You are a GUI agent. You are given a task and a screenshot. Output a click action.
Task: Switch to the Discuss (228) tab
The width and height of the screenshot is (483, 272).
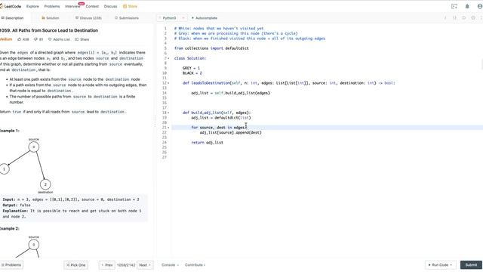(x=88, y=18)
